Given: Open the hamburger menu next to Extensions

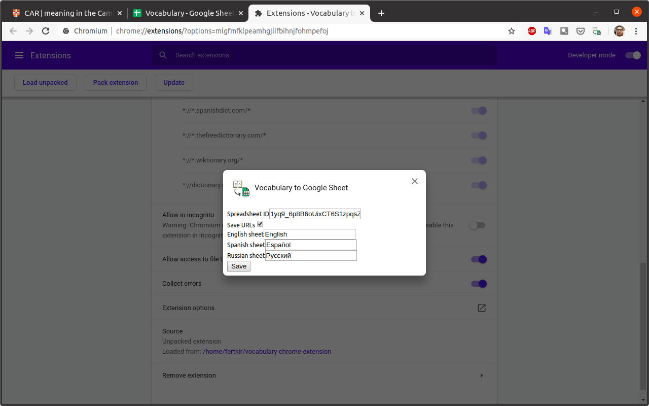Looking at the screenshot, I should click(19, 55).
